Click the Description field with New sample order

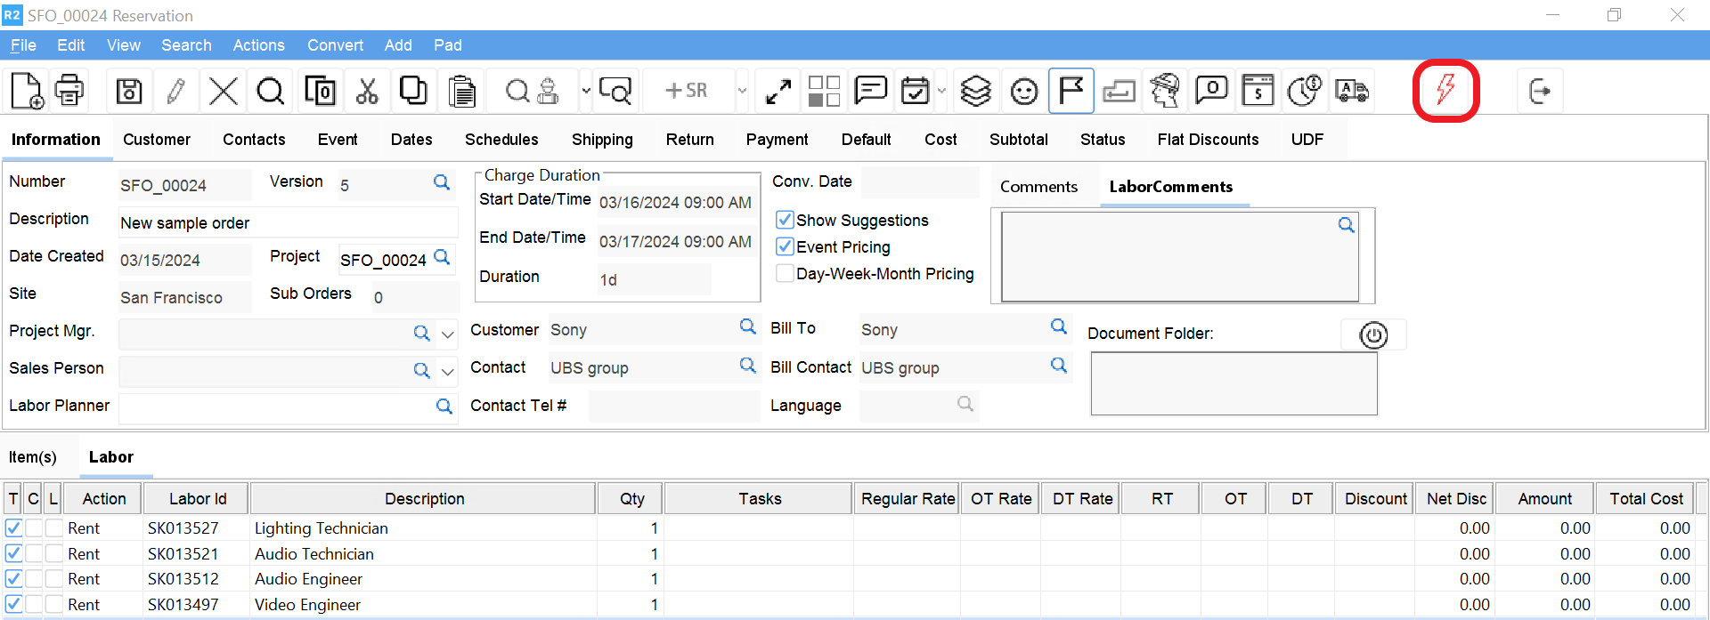pyautogui.click(x=288, y=223)
